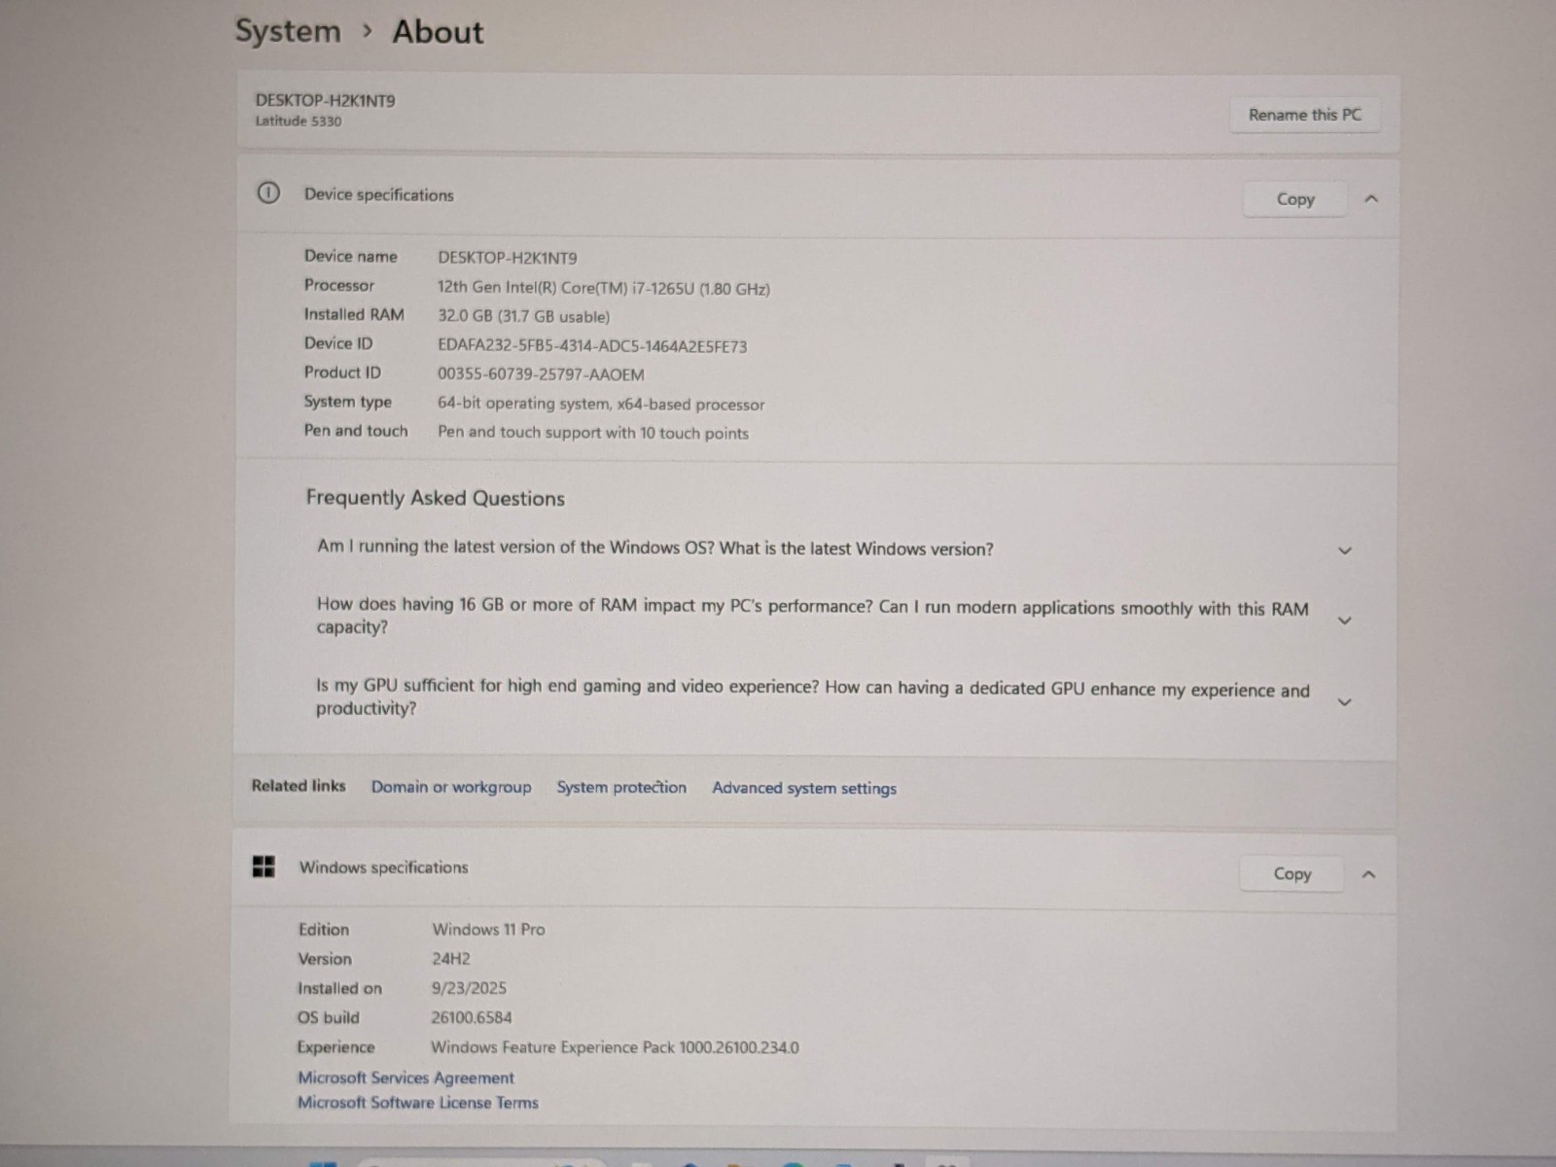Open Microsoft Services Agreement link
This screenshot has width=1556, height=1167.
[x=406, y=1078]
